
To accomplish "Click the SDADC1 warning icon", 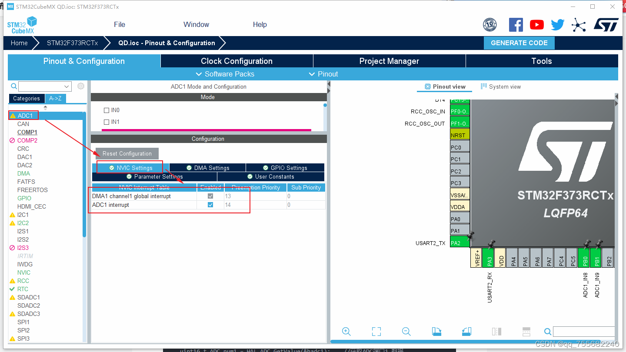I will (13, 298).
